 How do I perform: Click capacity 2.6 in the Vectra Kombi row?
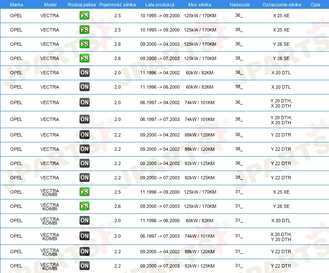pos(117,206)
